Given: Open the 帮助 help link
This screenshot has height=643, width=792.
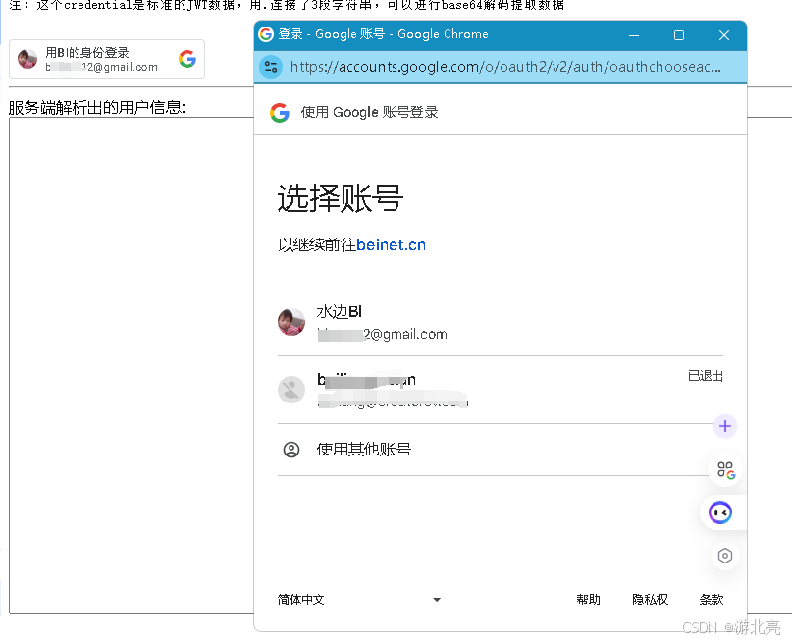Looking at the screenshot, I should [x=589, y=600].
